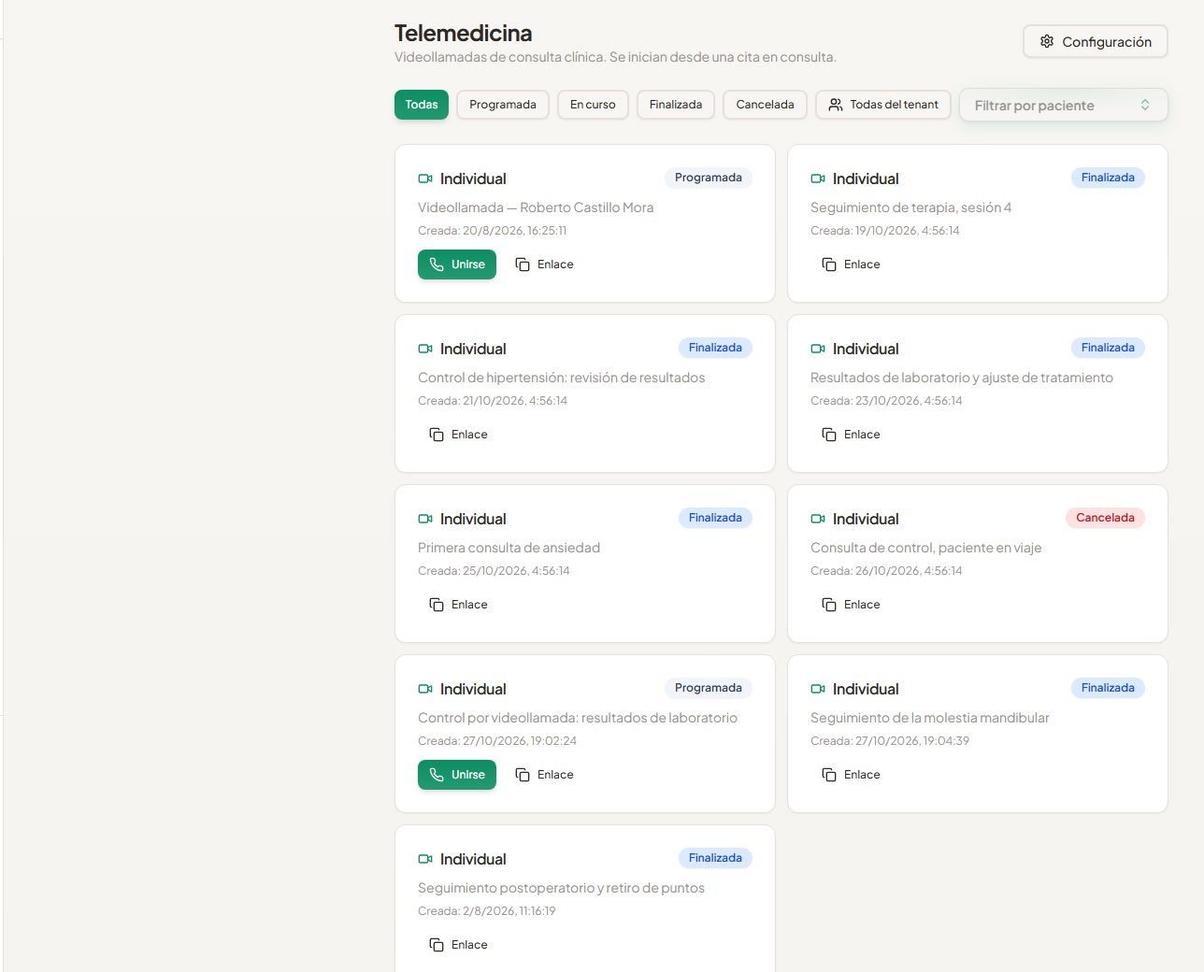Click the Programada badge on Roberto Castillo Mora card
Screen dimensions: 1204x972
[709, 178]
